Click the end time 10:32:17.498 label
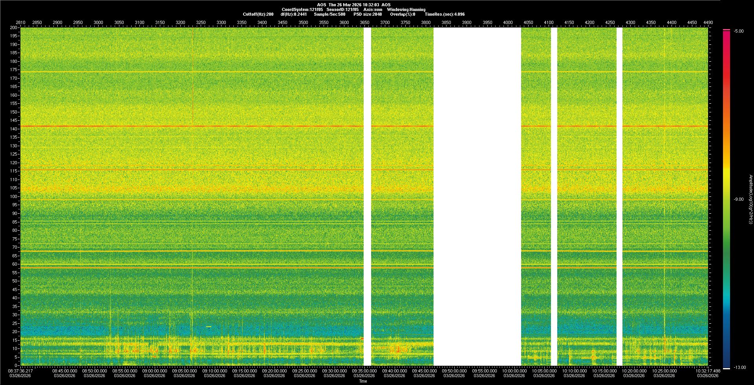The image size is (754, 385). (x=708, y=371)
